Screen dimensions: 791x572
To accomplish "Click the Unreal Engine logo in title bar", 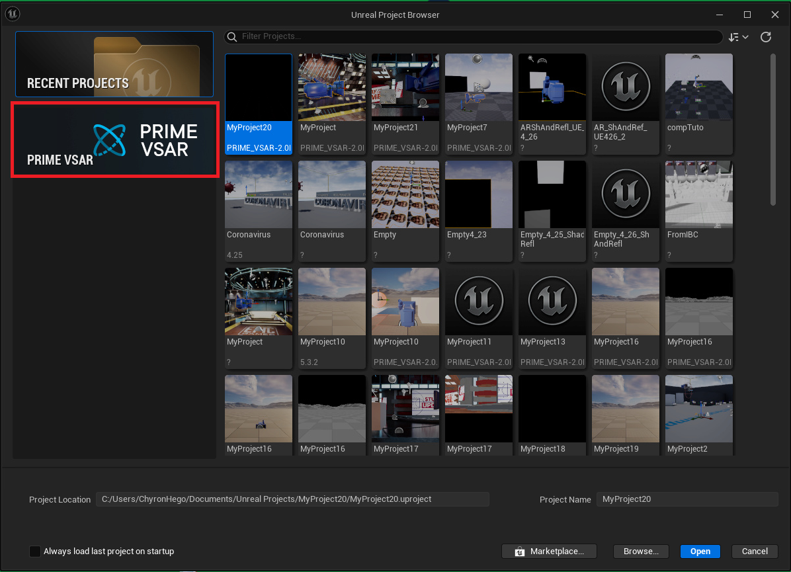I will click(13, 14).
